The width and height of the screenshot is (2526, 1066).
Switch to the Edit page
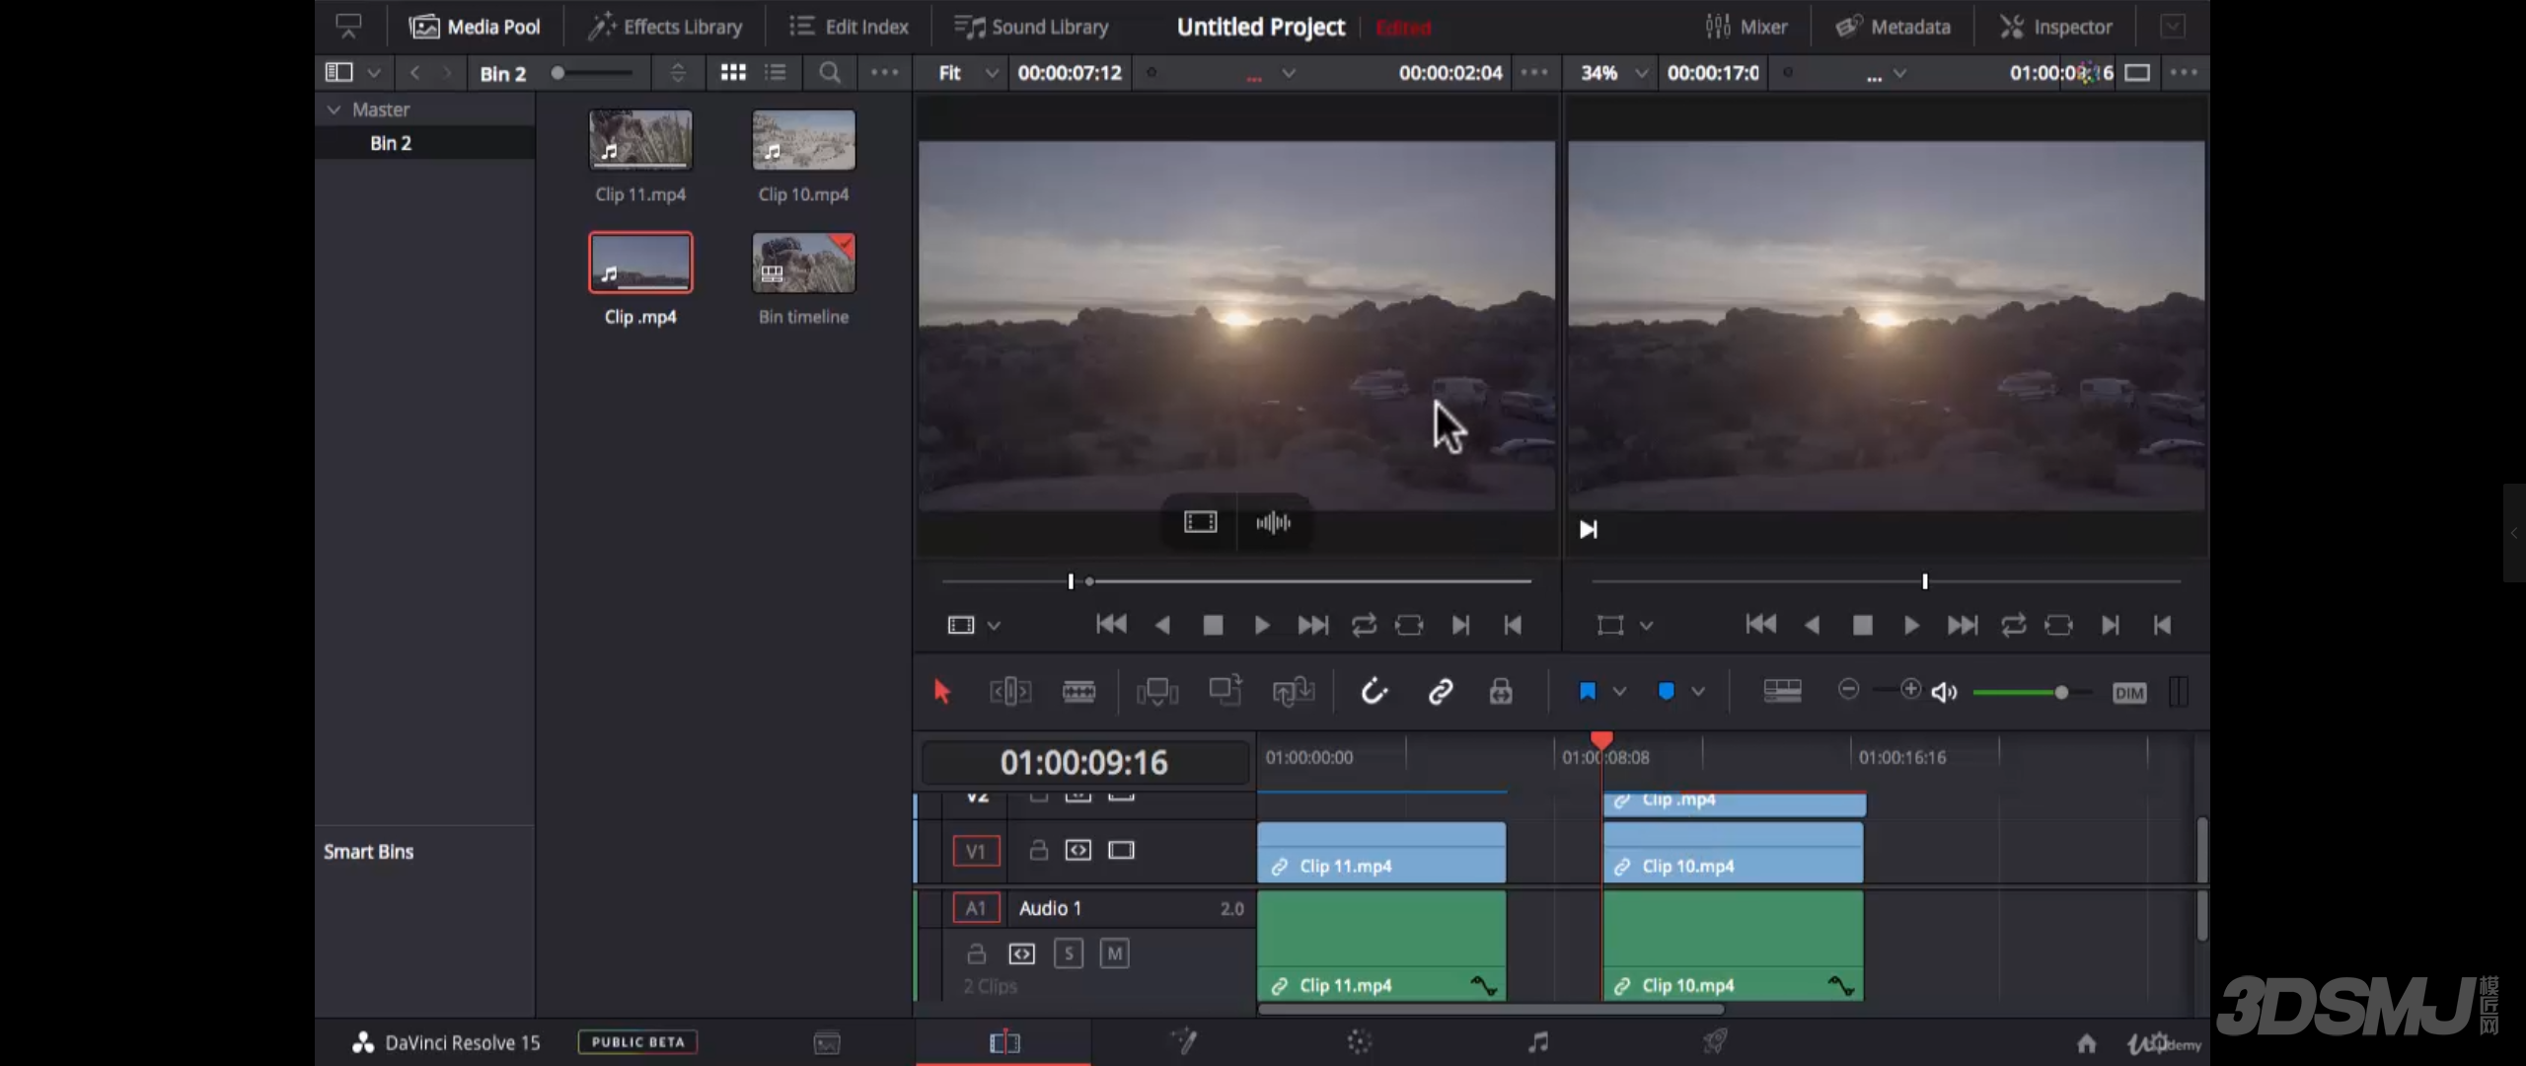(x=1003, y=1042)
